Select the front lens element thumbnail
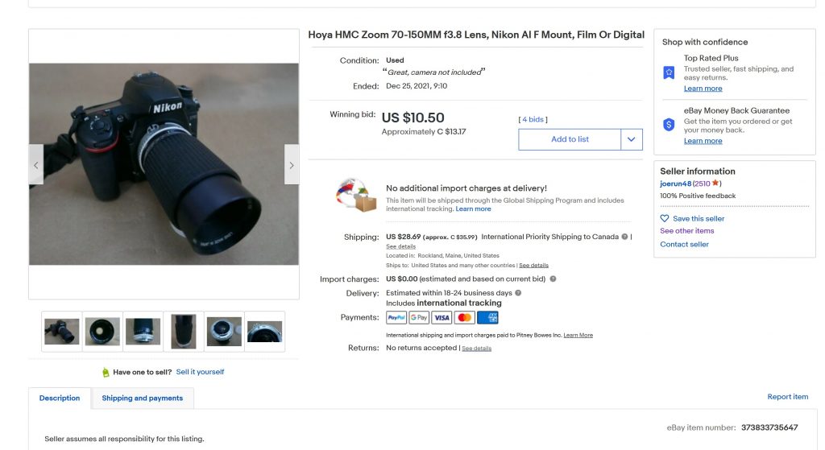Screen dimensions: 825x450 coord(102,331)
